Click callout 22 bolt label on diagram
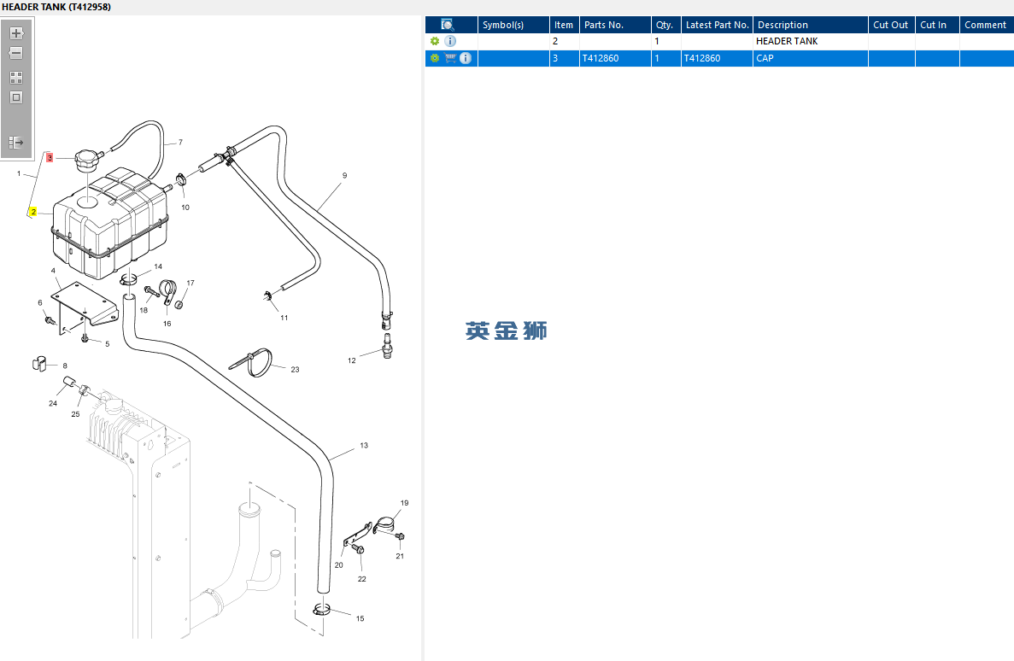 coord(362,579)
